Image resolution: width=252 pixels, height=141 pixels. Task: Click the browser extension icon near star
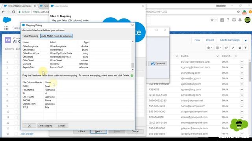244,12
